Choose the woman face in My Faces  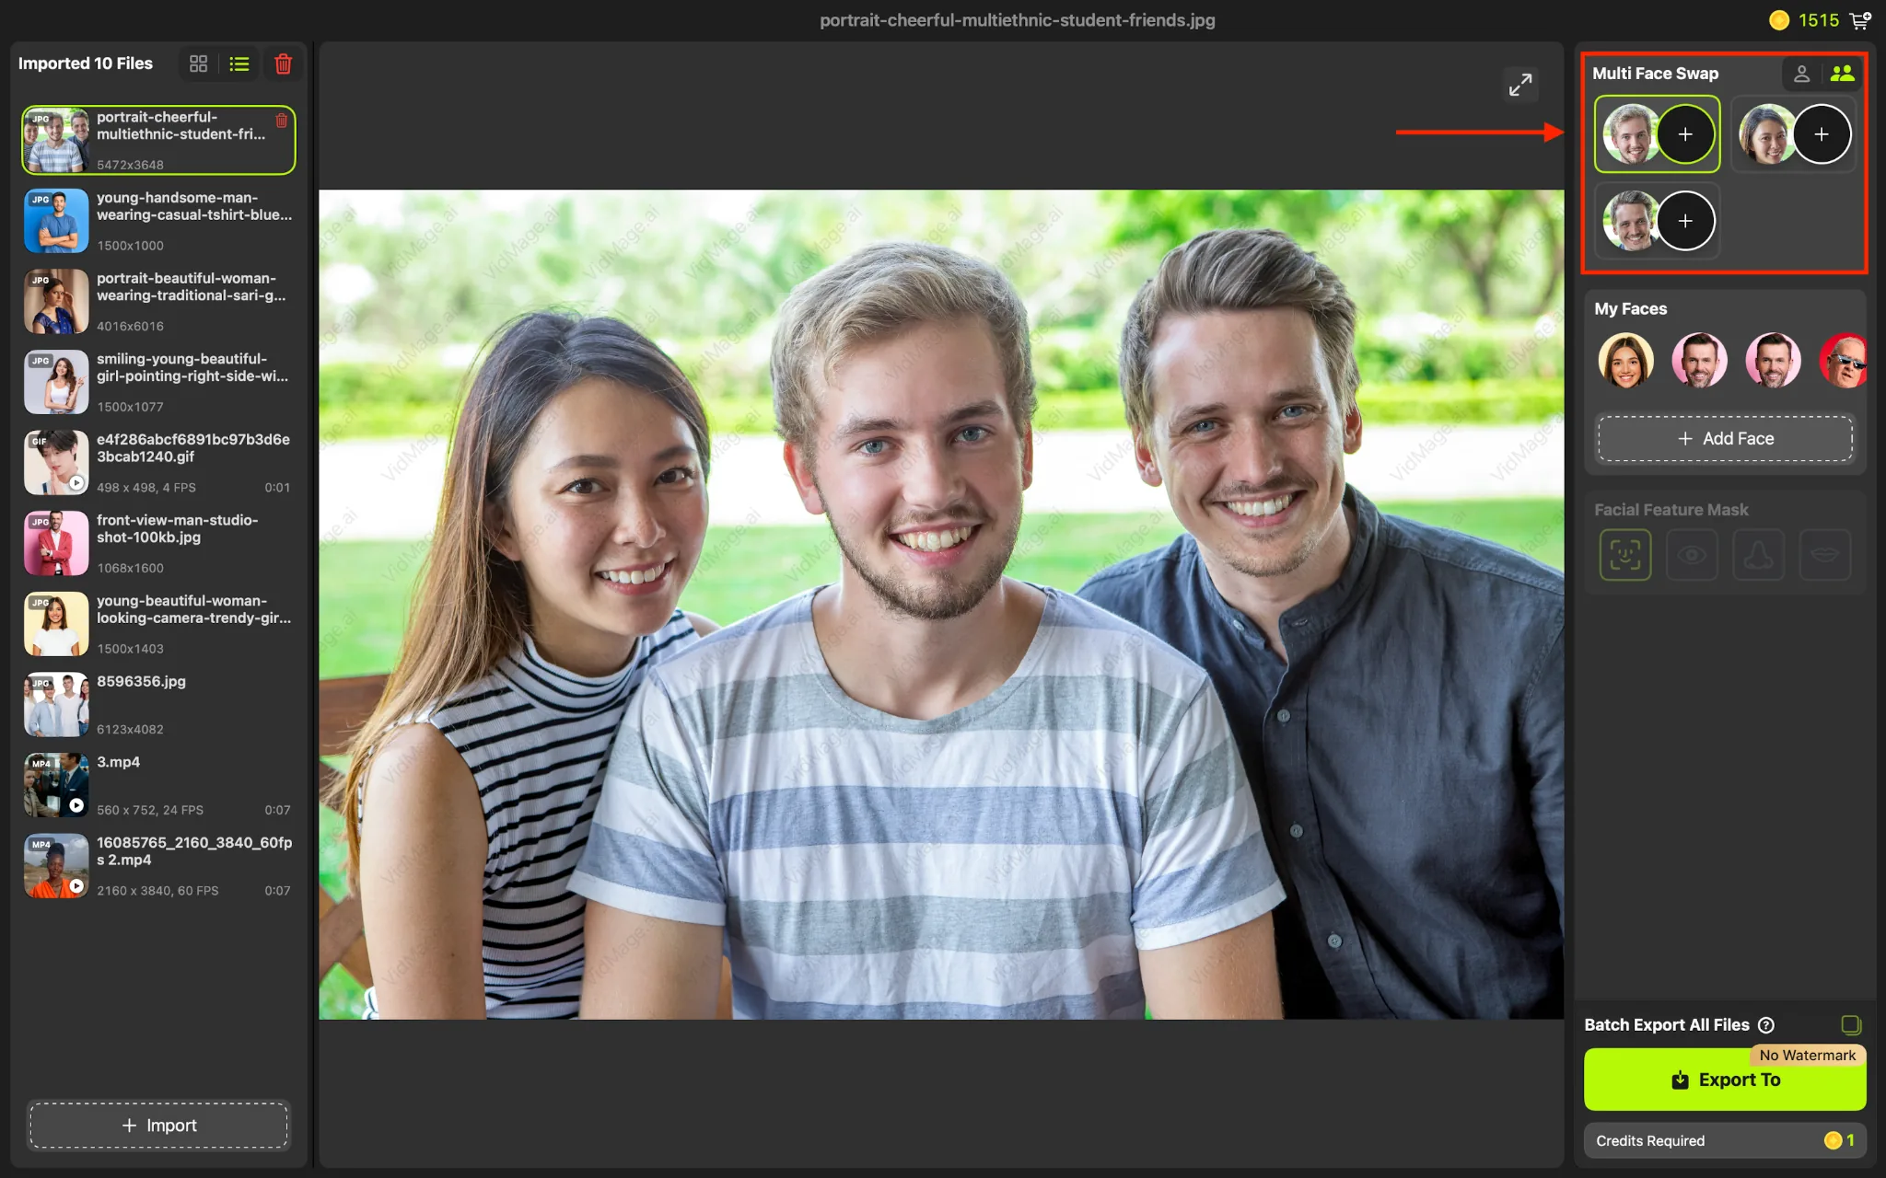pyautogui.click(x=1625, y=360)
